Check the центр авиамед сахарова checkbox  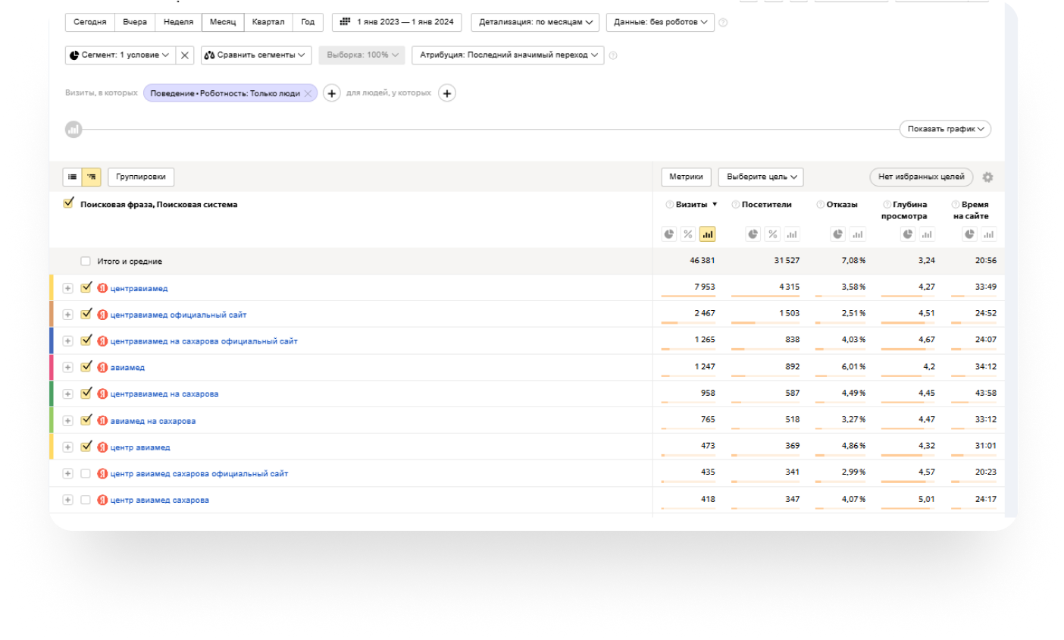pyautogui.click(x=86, y=500)
